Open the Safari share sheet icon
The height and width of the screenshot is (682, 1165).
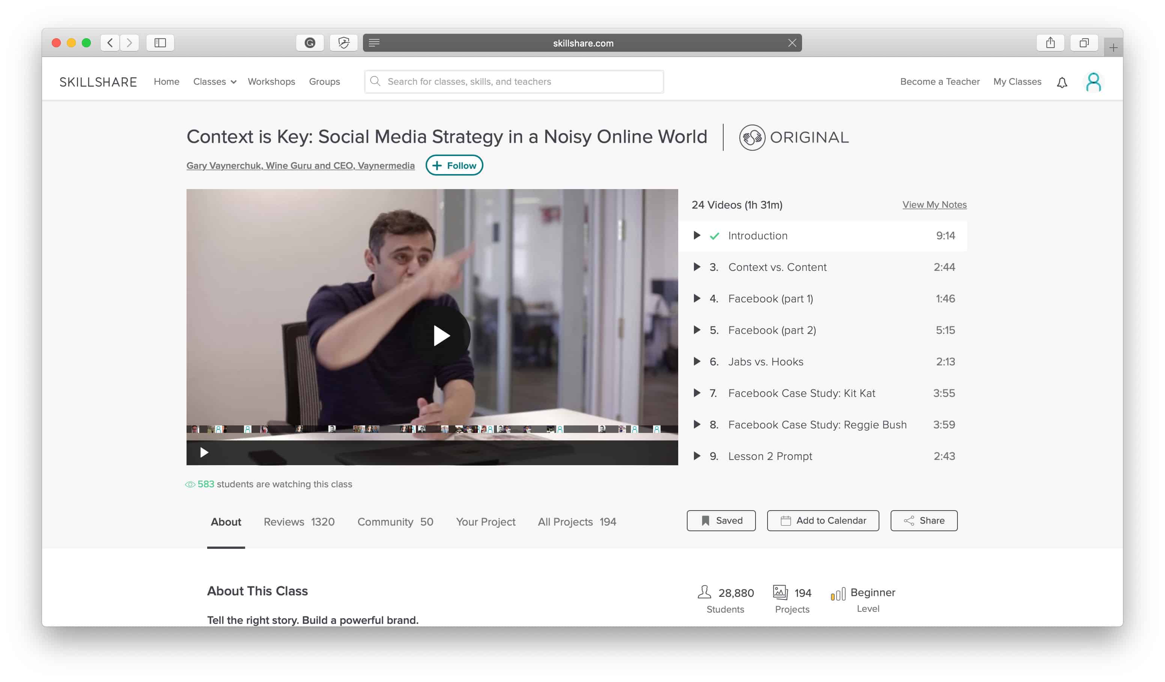[1051, 43]
